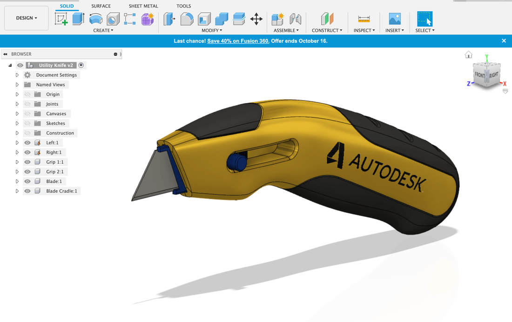Screen dimensions: 512x322
Task: Hide the Grip 2:1 component
Action: pyautogui.click(x=27, y=171)
